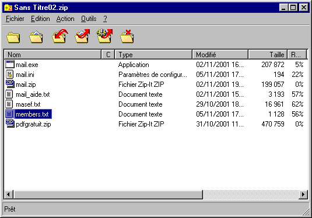
Task: Click the C column header
Action: (x=108, y=55)
